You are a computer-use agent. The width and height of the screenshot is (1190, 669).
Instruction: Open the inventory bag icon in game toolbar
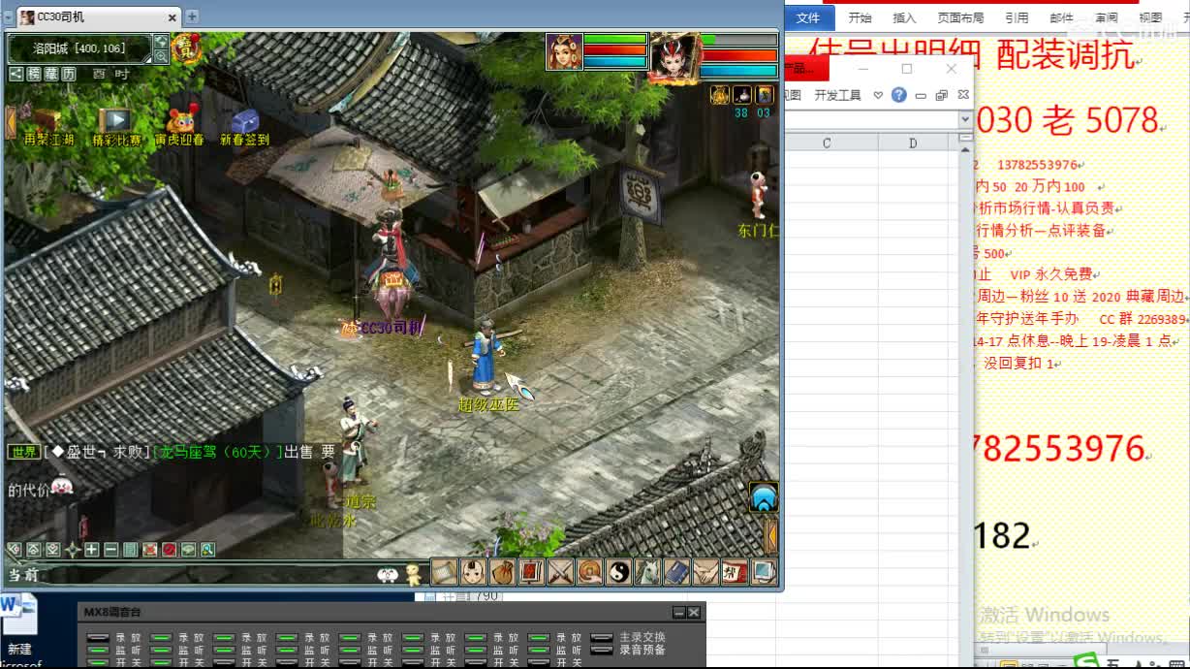(x=502, y=572)
